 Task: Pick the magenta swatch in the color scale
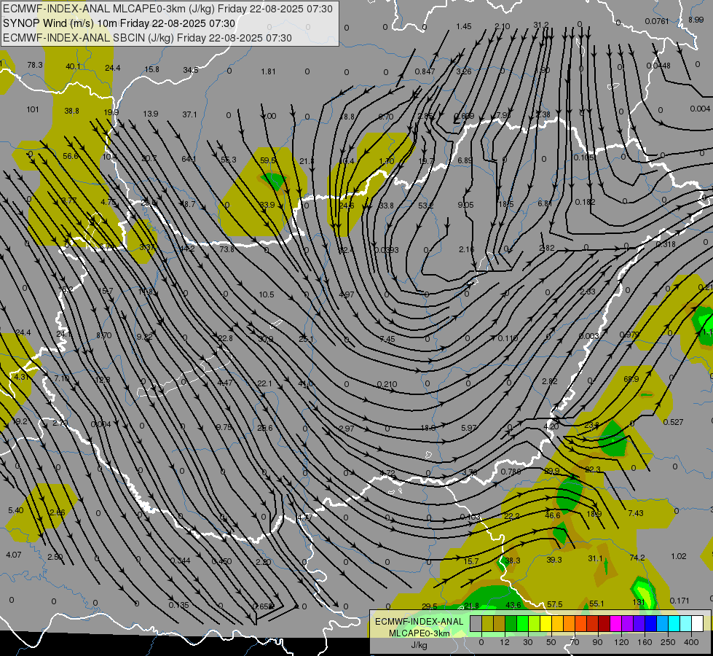click(x=616, y=624)
